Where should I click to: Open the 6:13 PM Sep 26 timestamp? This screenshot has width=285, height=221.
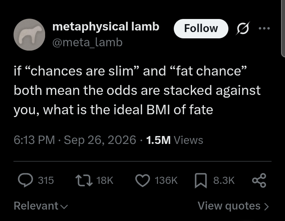(x=75, y=140)
